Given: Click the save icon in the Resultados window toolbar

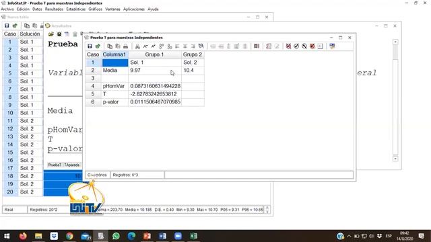Looking at the screenshot, I should click(59, 34).
